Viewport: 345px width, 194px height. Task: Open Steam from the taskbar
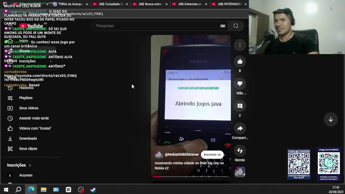click(93, 190)
